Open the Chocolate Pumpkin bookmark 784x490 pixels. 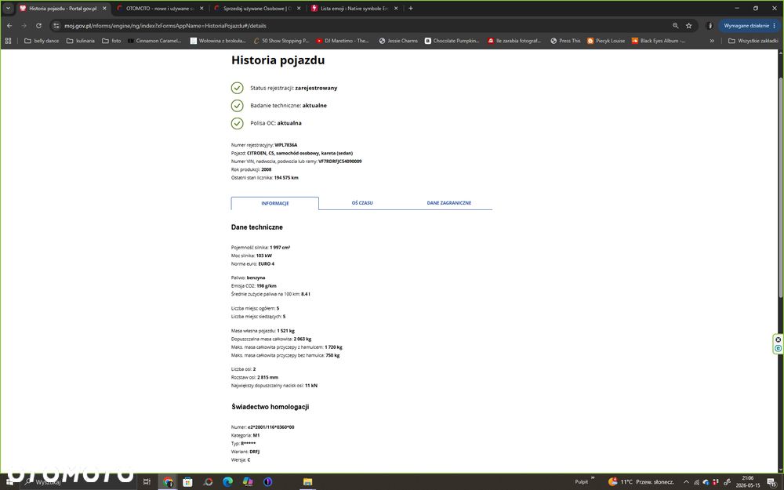tap(452, 41)
